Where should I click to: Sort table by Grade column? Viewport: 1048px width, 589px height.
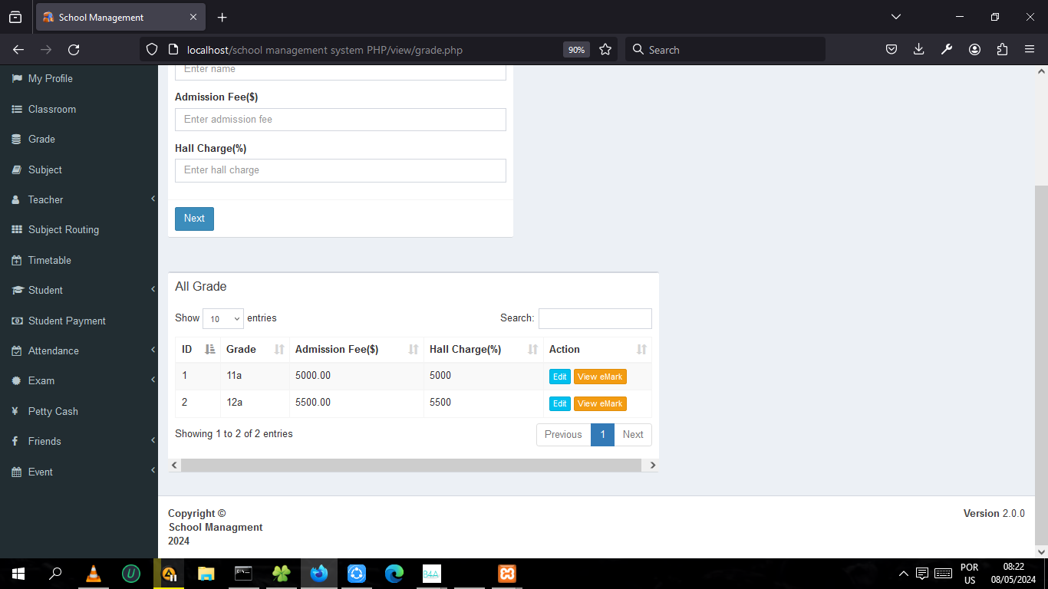255,350
